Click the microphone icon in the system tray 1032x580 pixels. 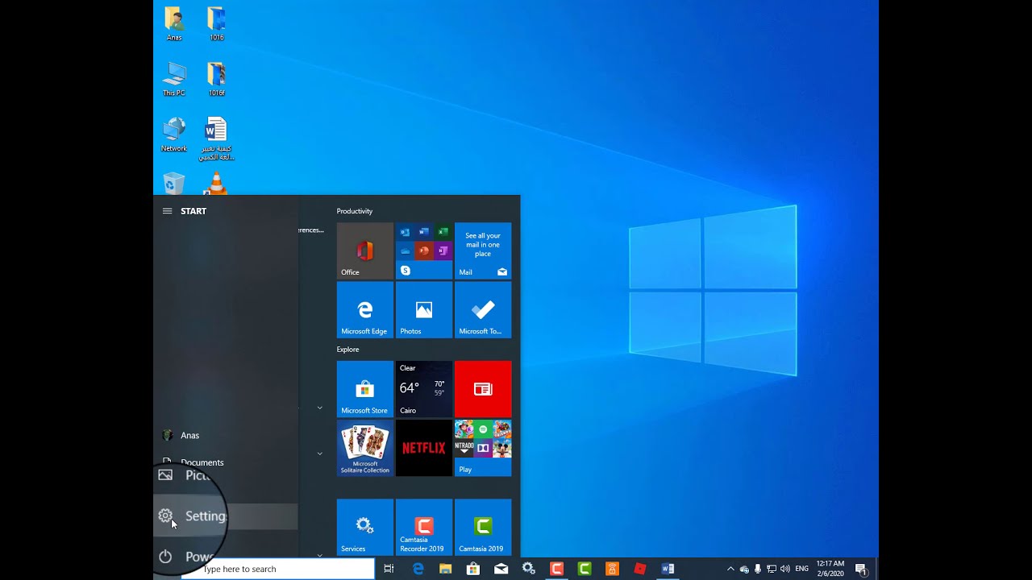(x=758, y=569)
